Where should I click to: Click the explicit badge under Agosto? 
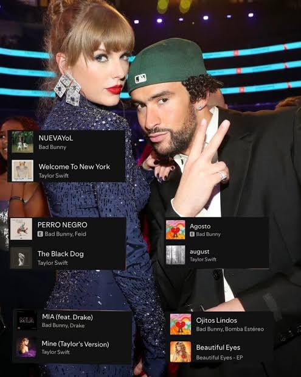click(x=192, y=234)
